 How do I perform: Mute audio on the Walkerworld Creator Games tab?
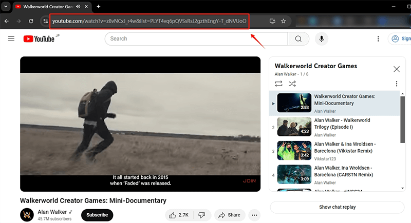click(78, 7)
